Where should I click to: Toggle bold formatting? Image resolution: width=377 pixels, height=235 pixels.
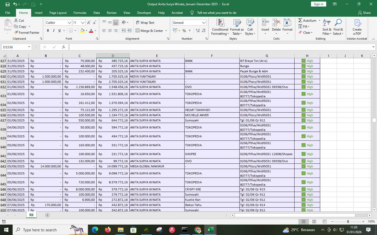pyautogui.click(x=48, y=31)
